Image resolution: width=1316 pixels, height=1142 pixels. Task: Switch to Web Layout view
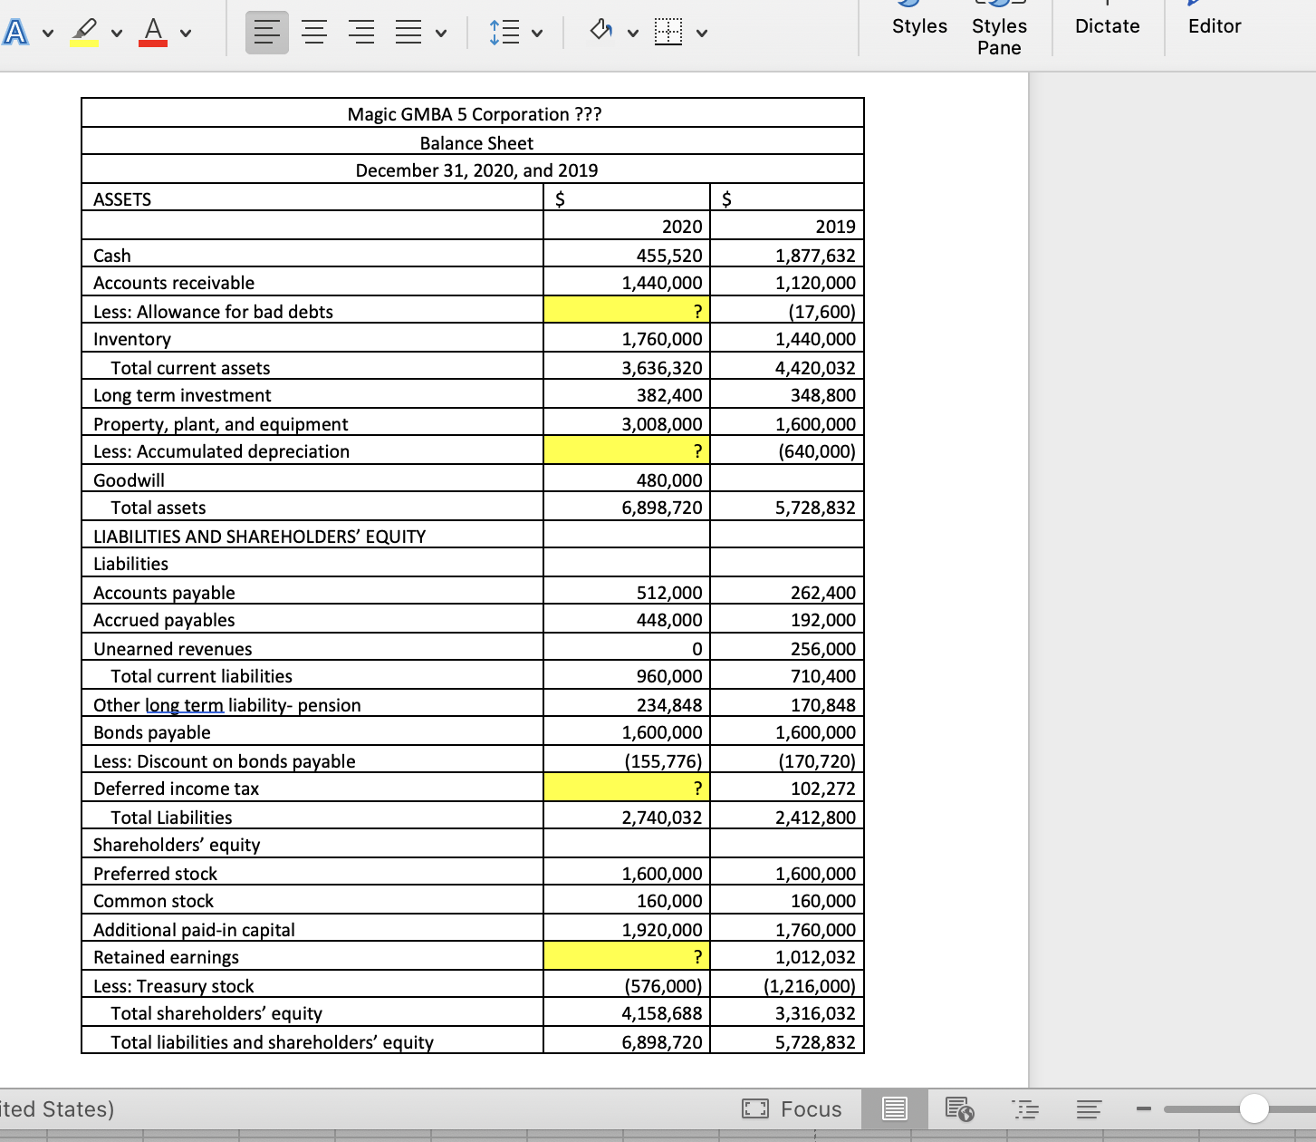point(959,1108)
